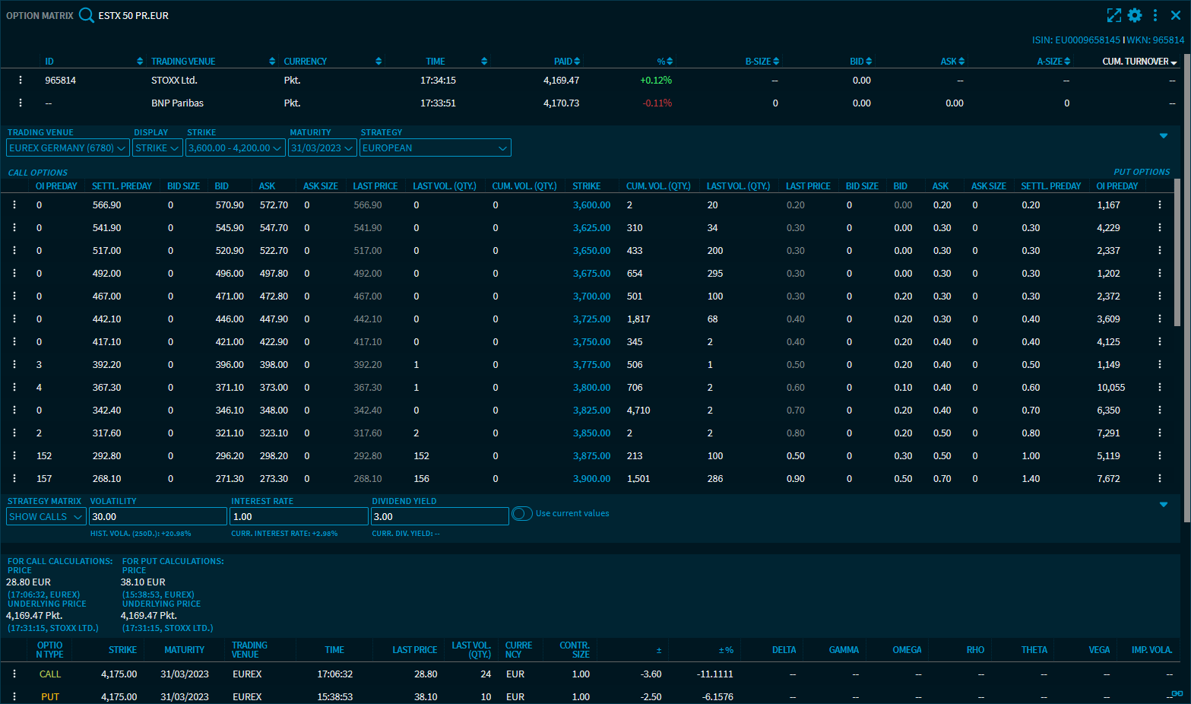The image size is (1191, 704).
Task: Expand the SHOW CALLS strategy matrix dropdown
Action: coord(46,517)
